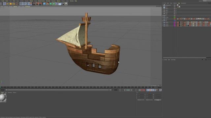211x118 pixels.
Task: Click the light object icon in toolbar
Action: (66, 4)
